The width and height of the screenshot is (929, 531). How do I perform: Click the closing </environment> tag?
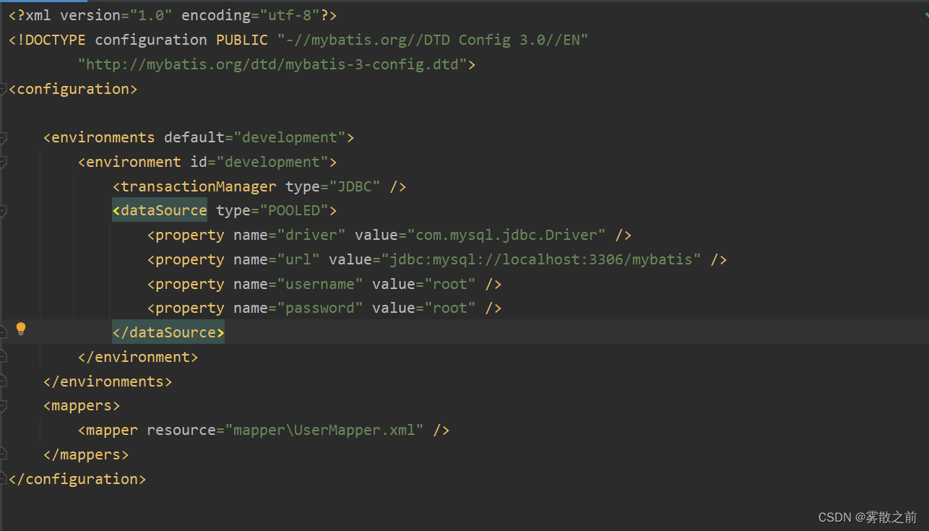click(138, 357)
